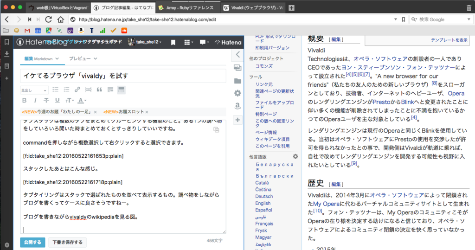475x250 pixels.
Task: Open the English language link in Wikipedia
Action: pos(263,203)
